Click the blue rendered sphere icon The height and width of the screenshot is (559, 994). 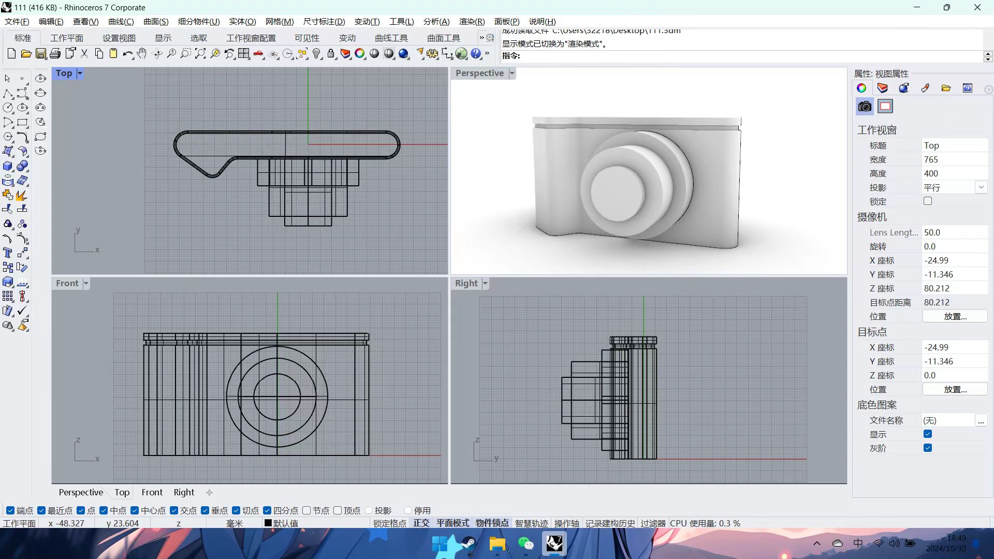point(403,53)
